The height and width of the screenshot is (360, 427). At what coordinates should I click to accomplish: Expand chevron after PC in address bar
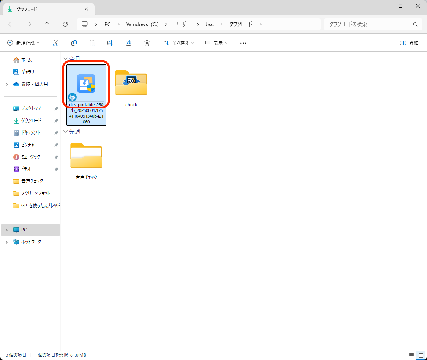tap(118, 24)
